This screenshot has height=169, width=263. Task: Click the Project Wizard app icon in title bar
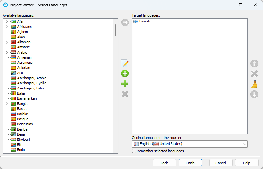(x=5, y=5)
